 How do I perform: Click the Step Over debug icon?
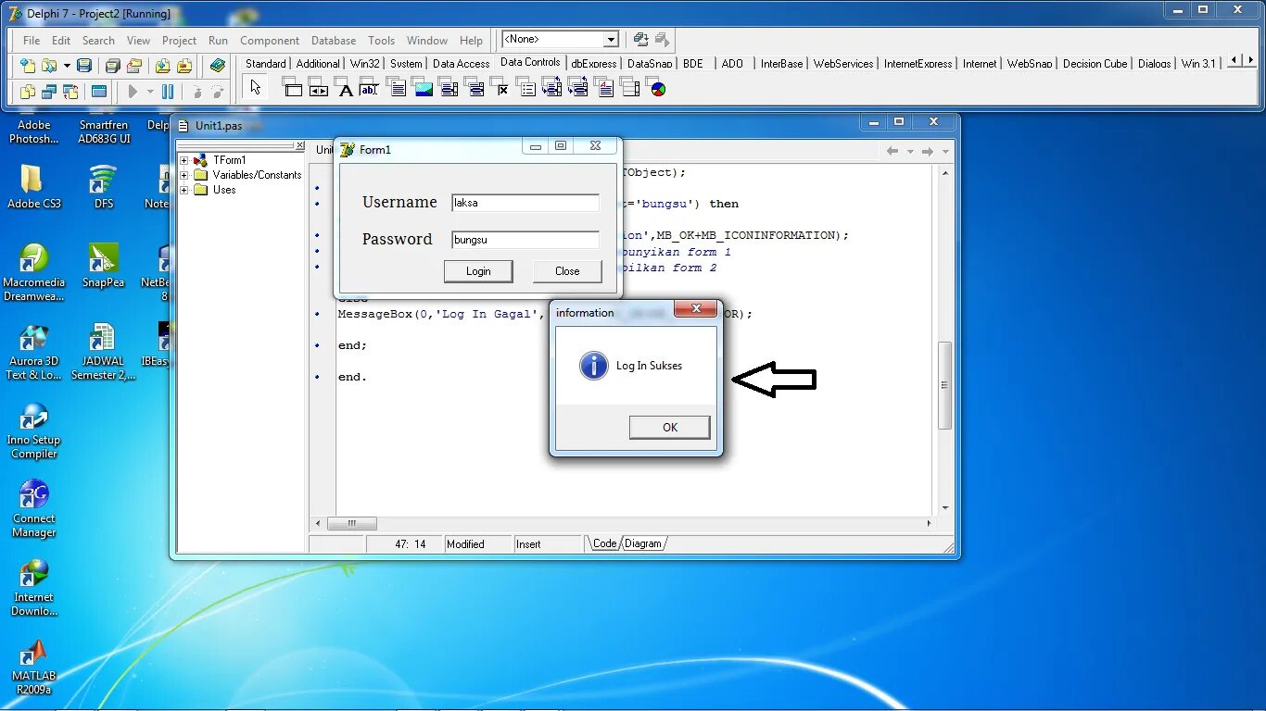pos(218,92)
